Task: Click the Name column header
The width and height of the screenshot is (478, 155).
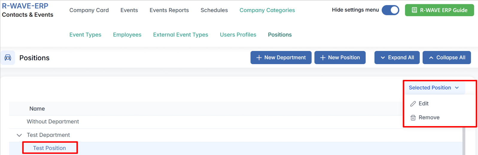Action: 37,109
